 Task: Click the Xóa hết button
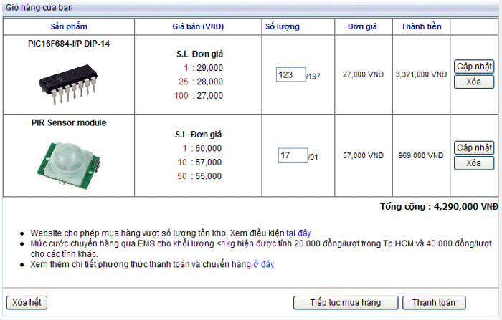coord(27,302)
